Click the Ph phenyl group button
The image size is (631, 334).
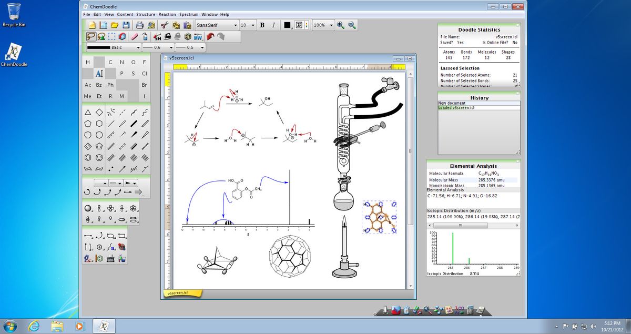click(110, 85)
